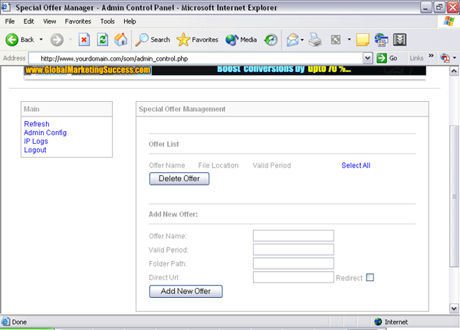
Task: Click the History icon
Action: click(x=271, y=39)
